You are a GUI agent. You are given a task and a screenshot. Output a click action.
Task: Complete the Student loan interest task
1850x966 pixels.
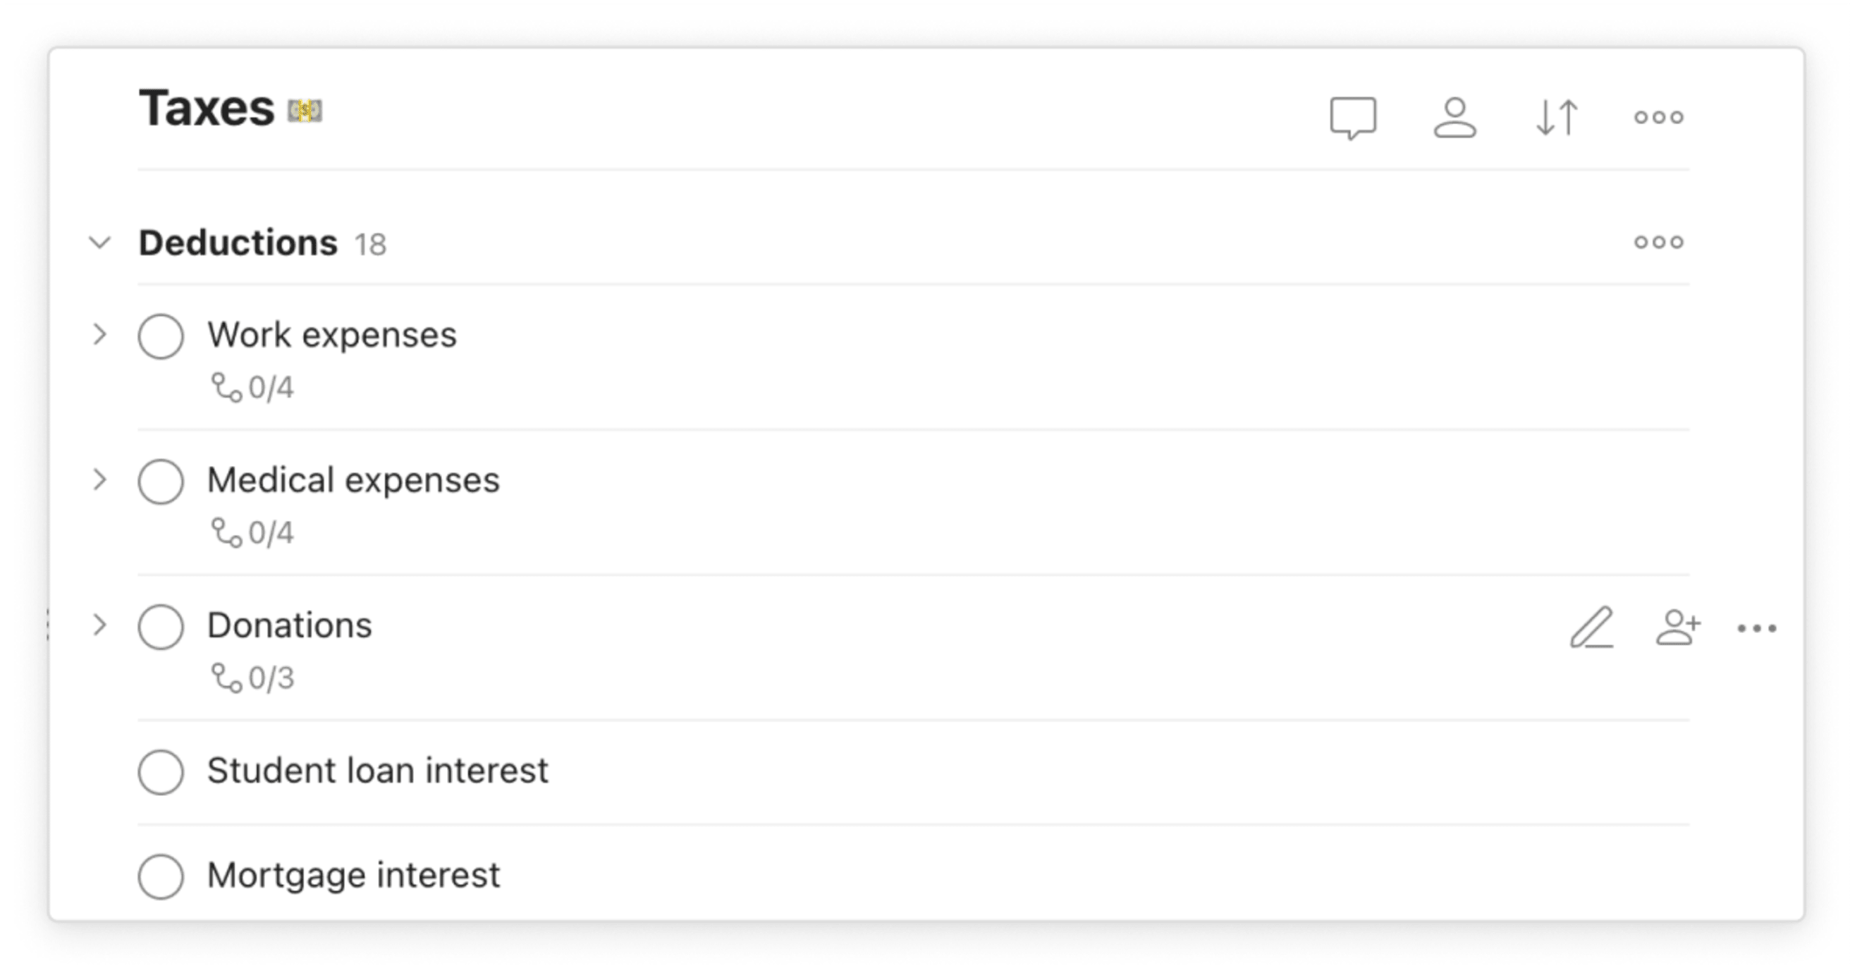[161, 772]
